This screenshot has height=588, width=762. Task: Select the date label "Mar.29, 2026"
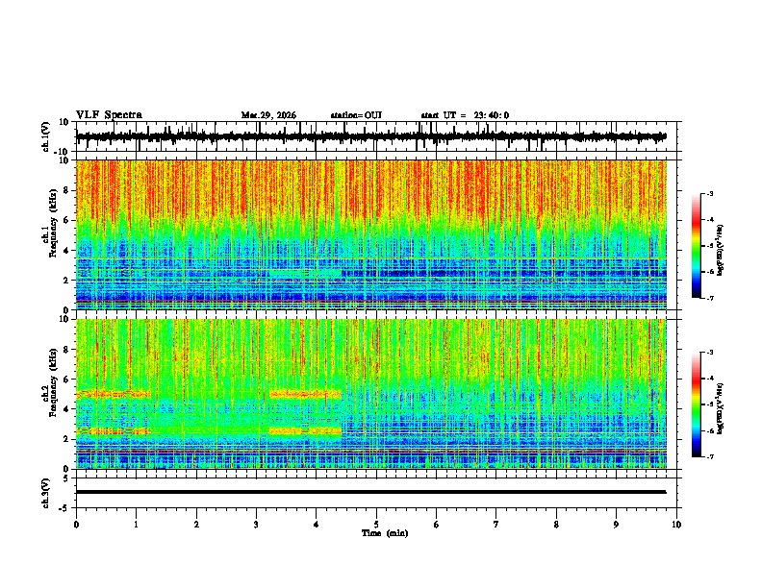tap(268, 115)
